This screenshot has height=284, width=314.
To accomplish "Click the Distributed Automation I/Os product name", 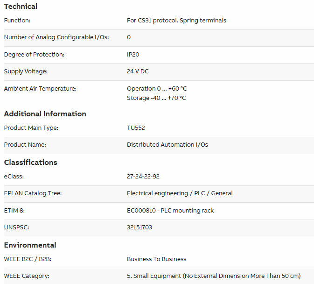I will [x=167, y=145].
